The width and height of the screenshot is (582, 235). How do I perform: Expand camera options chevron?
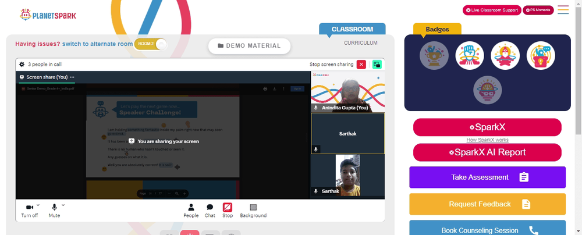(x=38, y=205)
